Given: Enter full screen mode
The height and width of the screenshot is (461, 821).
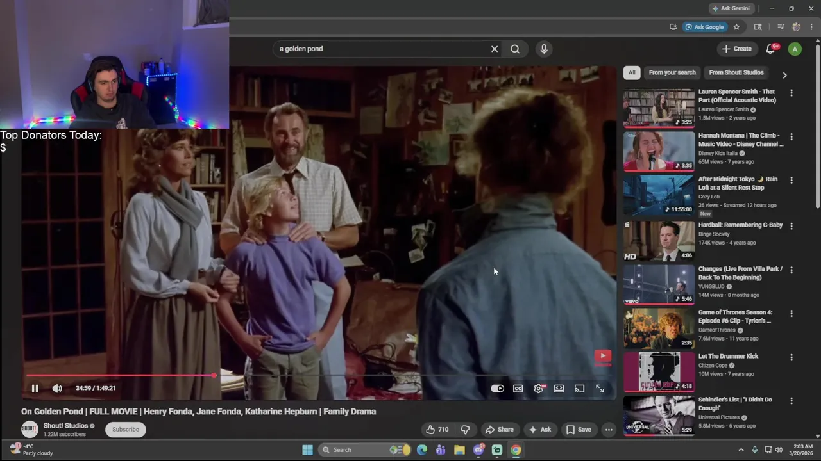Looking at the screenshot, I should tap(600, 388).
